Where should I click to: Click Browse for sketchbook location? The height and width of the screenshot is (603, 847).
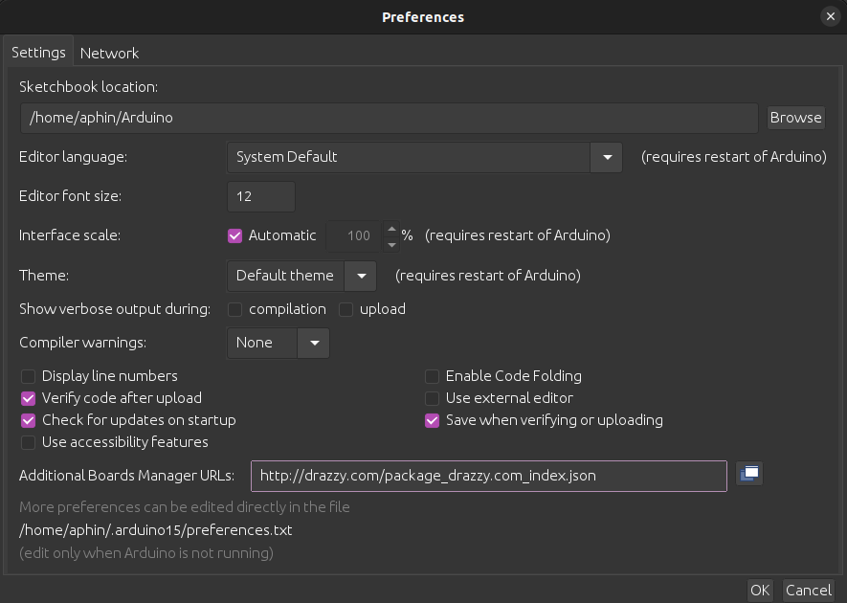pos(795,118)
